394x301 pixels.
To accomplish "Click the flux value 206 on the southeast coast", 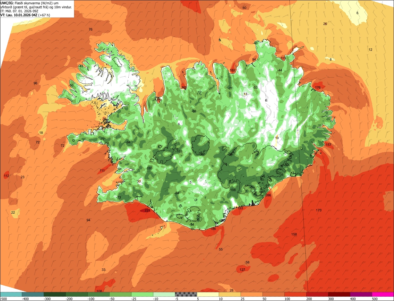I will coord(268,195).
